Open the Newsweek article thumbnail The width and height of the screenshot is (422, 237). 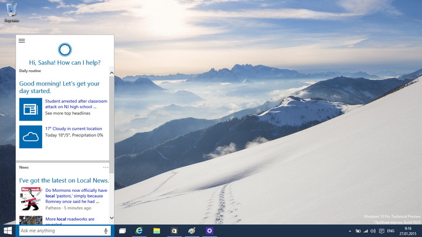30,199
